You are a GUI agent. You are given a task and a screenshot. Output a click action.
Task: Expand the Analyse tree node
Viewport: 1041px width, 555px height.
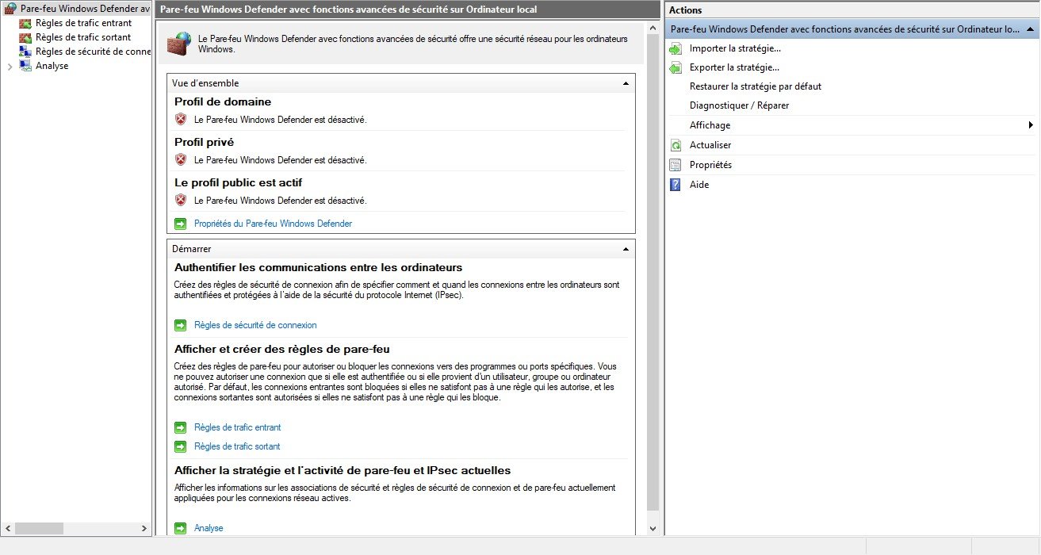[10, 67]
